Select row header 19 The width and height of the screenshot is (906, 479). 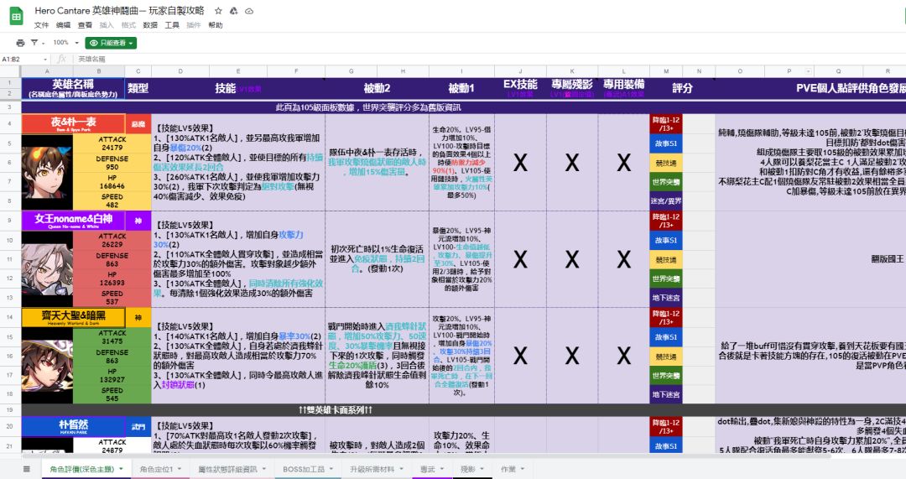[10, 409]
